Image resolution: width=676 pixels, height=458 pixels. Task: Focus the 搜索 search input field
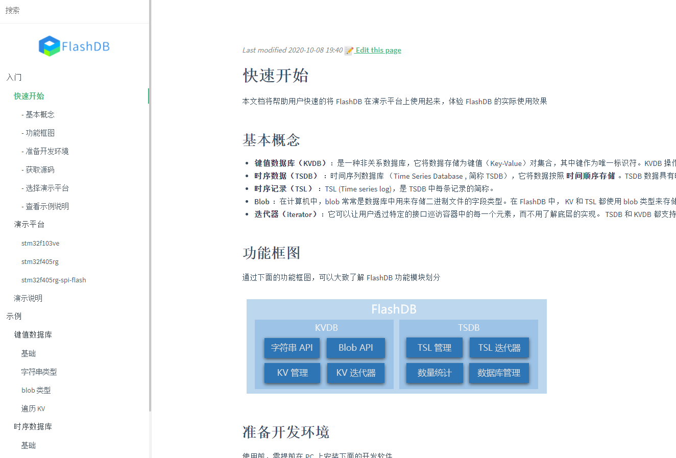pos(74,10)
